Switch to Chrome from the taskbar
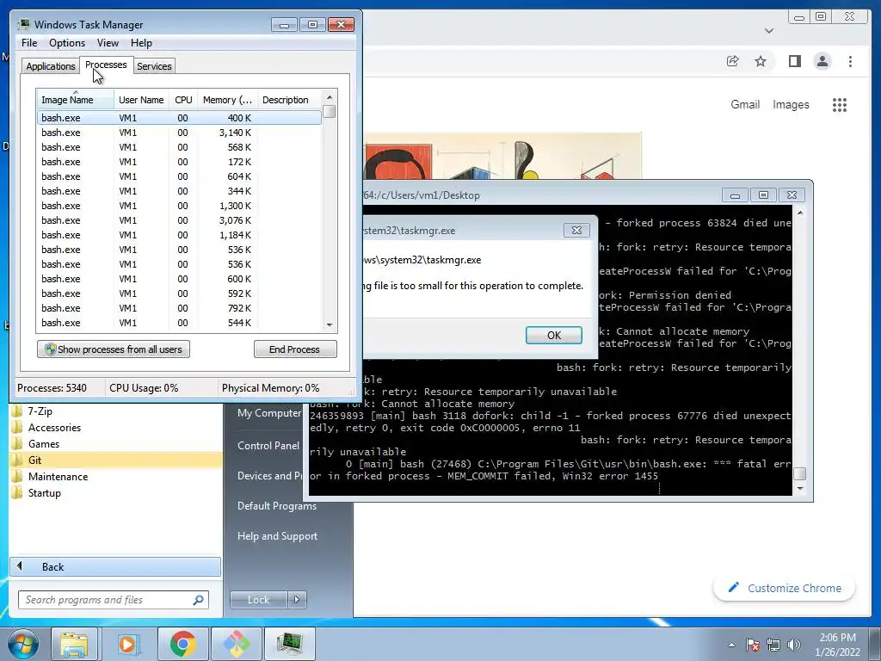881x661 pixels. tap(182, 644)
